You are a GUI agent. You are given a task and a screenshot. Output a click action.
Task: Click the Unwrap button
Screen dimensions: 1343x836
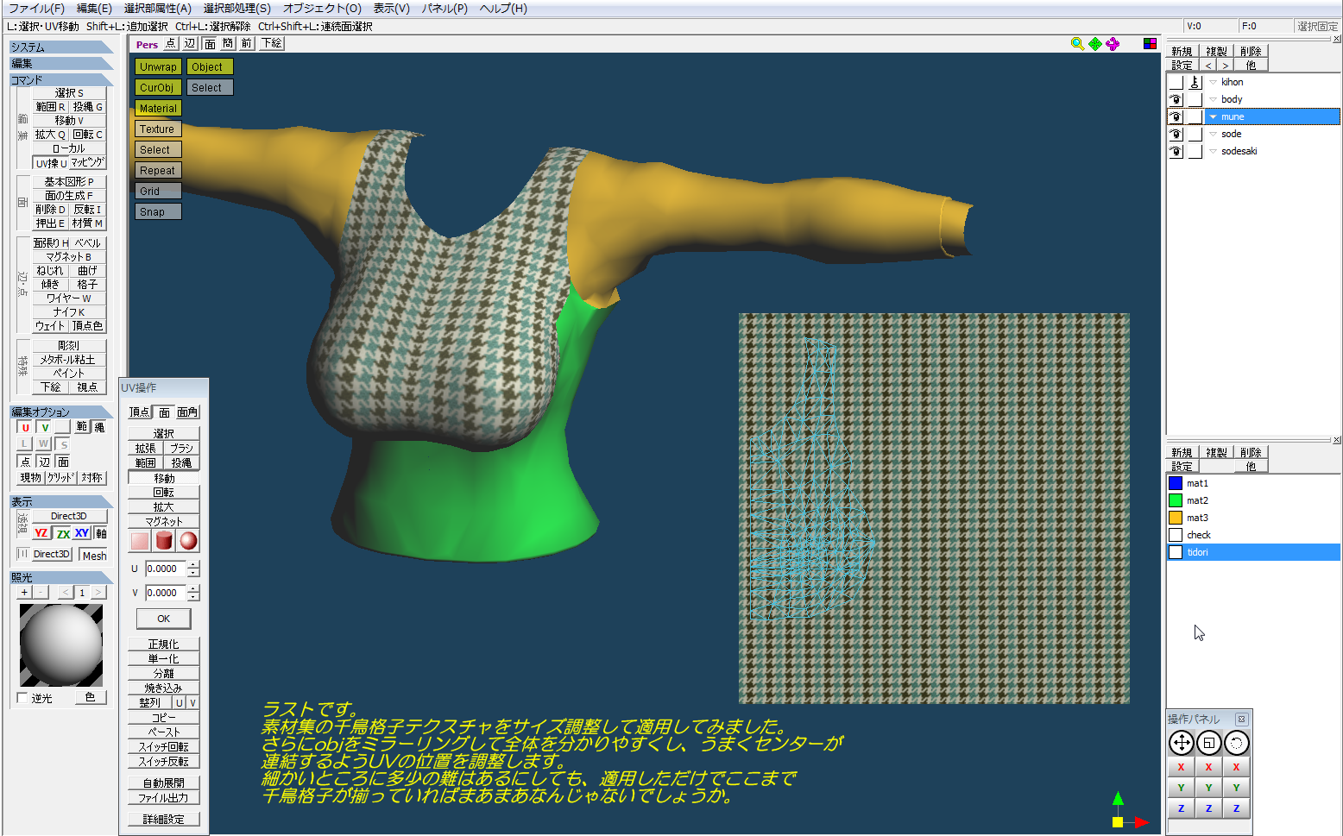click(158, 66)
